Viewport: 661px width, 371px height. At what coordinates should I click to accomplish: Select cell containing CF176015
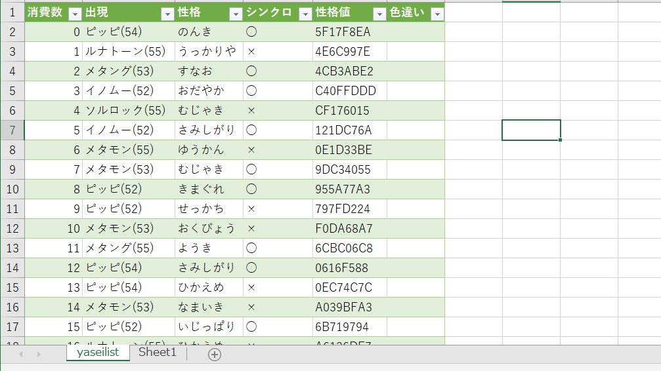349,110
